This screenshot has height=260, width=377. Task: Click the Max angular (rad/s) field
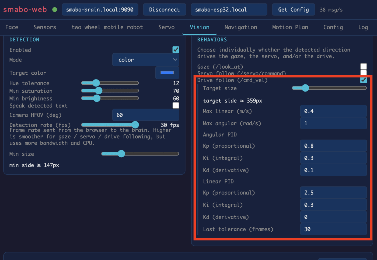tap(333, 123)
